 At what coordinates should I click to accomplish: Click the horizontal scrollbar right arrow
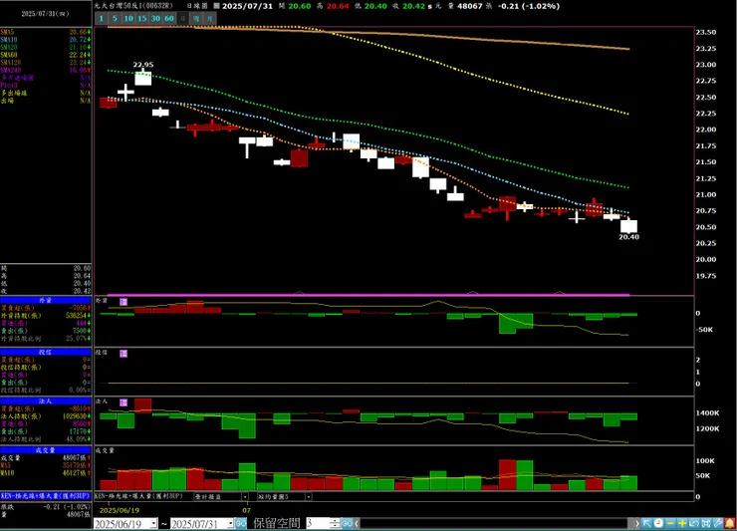(x=636, y=523)
